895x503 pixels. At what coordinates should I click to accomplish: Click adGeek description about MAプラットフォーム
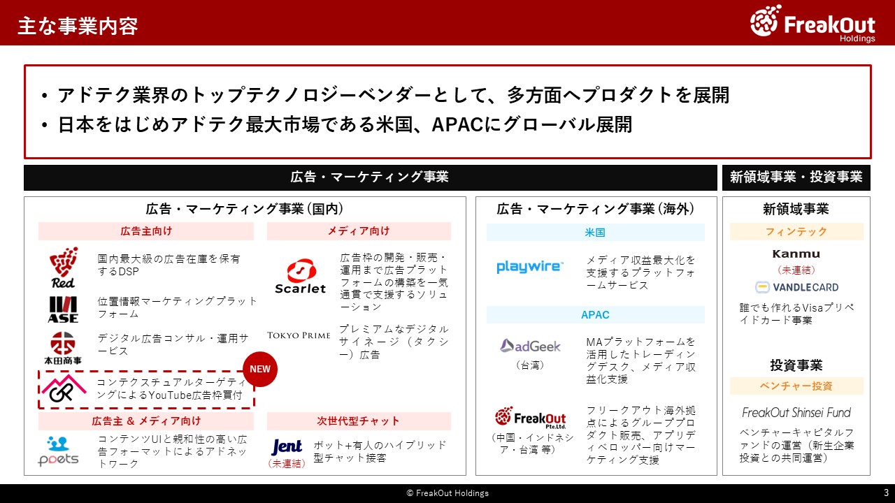641,360
